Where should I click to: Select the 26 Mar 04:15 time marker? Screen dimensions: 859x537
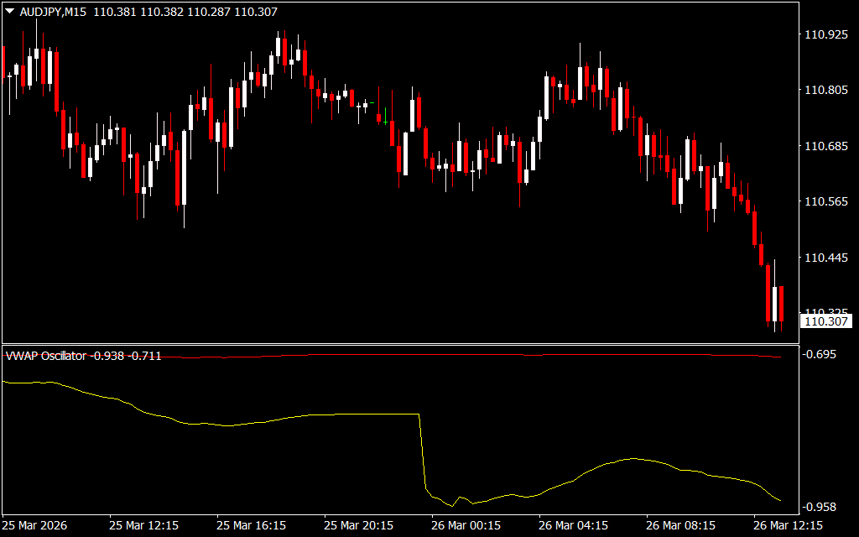[573, 525]
